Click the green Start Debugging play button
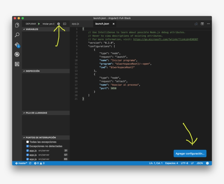This screenshot has height=184, width=224. tap(39, 24)
